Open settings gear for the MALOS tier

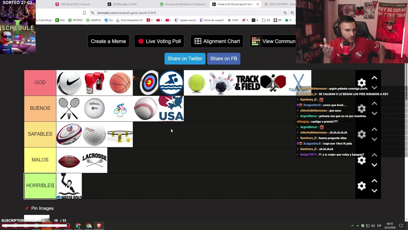pos(361,160)
